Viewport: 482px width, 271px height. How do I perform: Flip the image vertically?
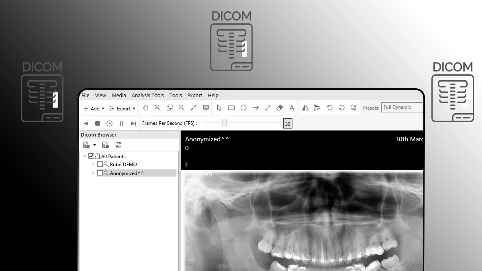tap(317, 108)
